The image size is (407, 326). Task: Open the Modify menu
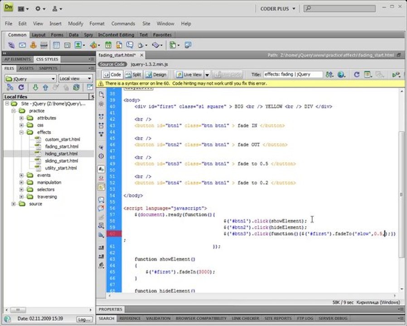(x=76, y=24)
